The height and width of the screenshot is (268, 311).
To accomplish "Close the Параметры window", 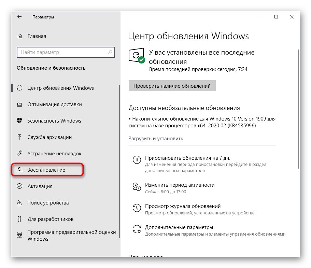I will 292,17.
